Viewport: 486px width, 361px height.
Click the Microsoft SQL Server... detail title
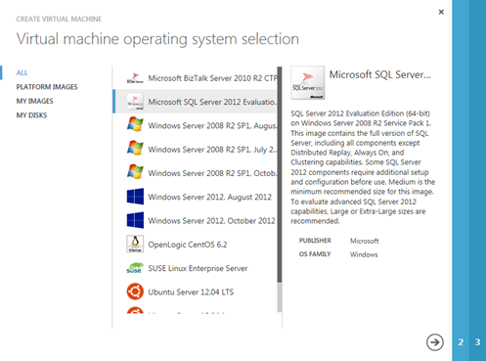click(379, 74)
